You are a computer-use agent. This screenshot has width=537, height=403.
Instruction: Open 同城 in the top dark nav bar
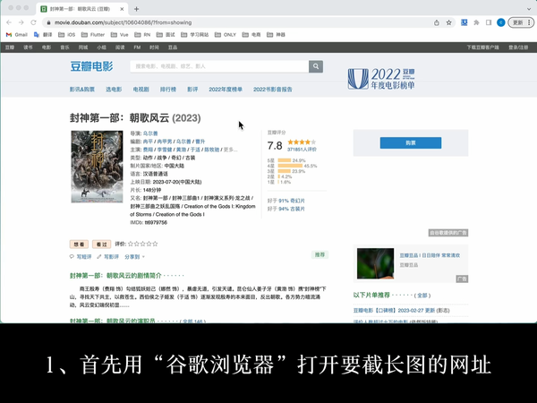point(83,47)
